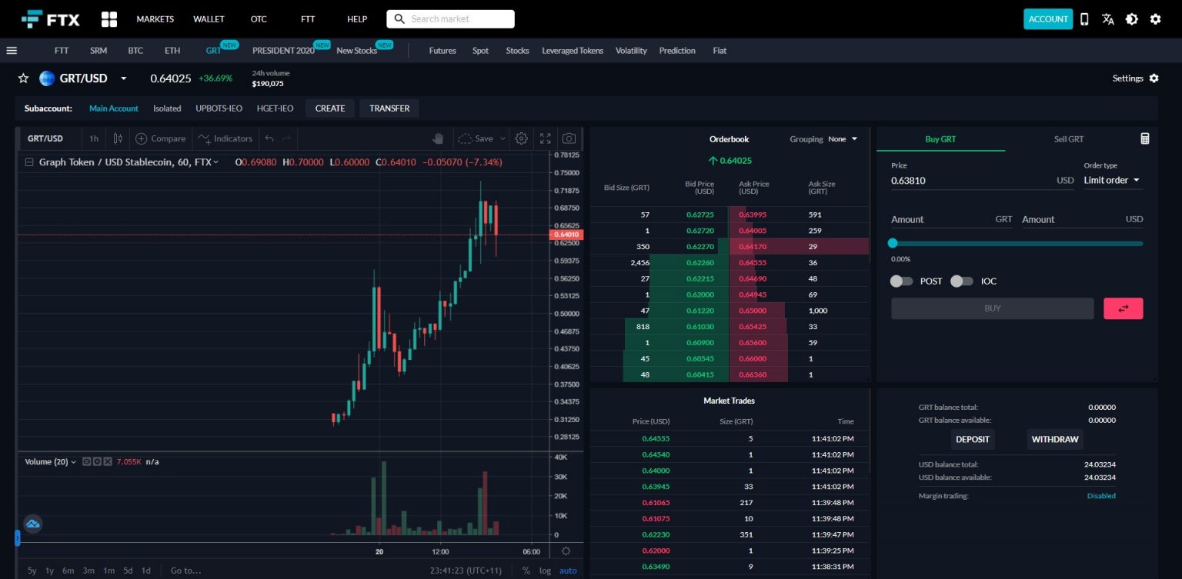Image resolution: width=1182 pixels, height=579 pixels.
Task: Star GRT/USD as a favorite market
Action: click(x=22, y=78)
